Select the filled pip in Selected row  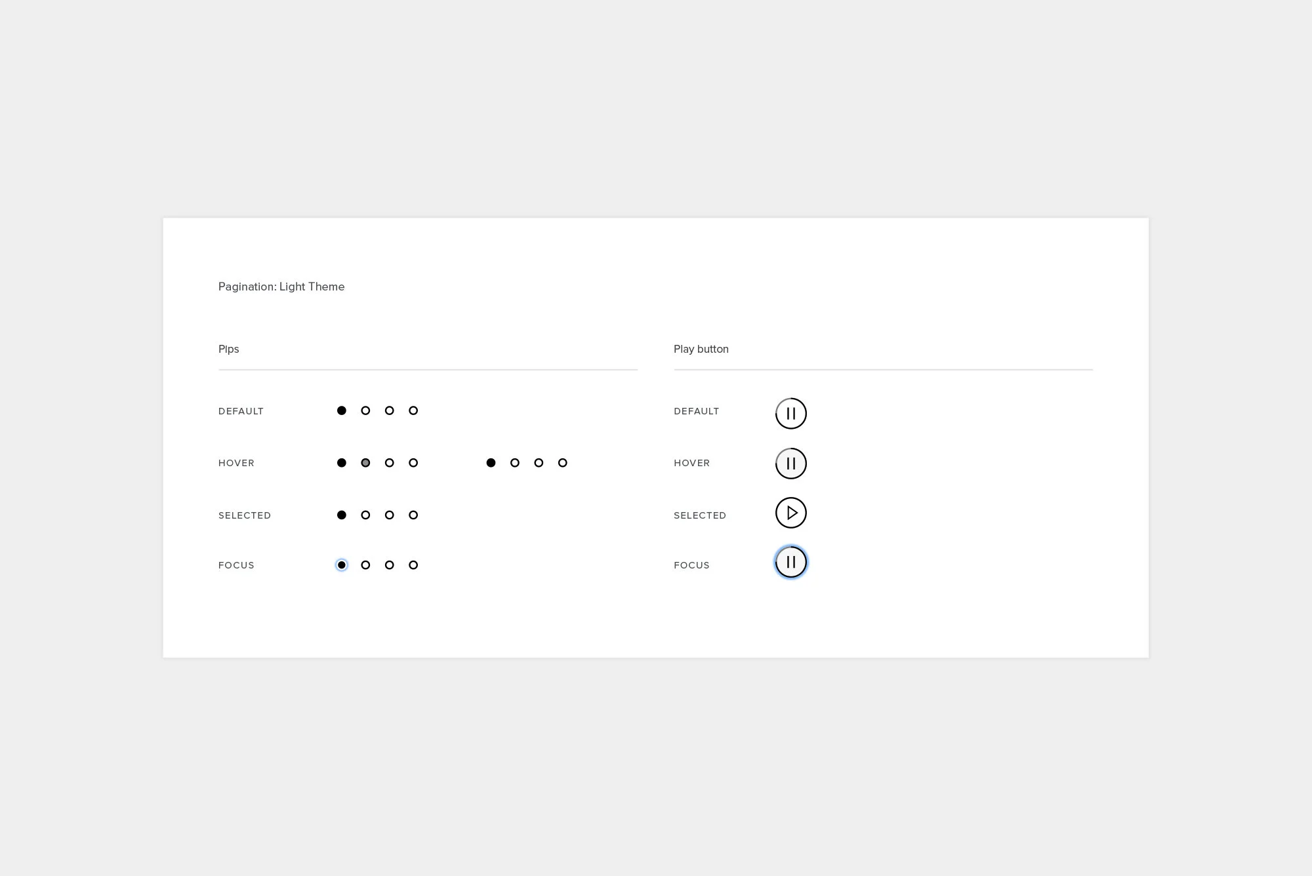click(x=341, y=515)
